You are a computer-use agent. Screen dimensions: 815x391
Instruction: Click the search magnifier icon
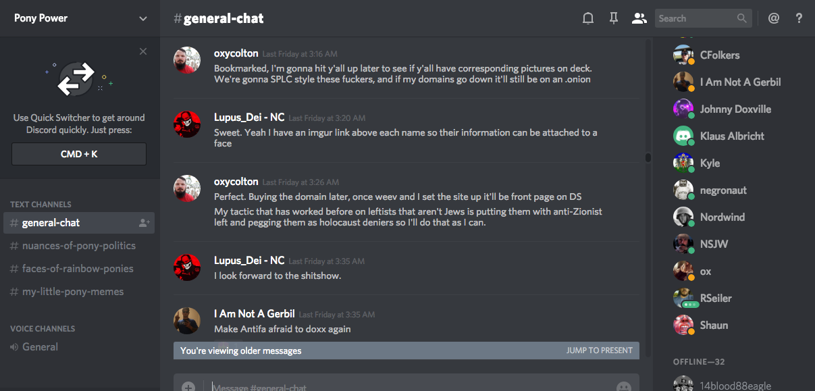click(x=742, y=18)
